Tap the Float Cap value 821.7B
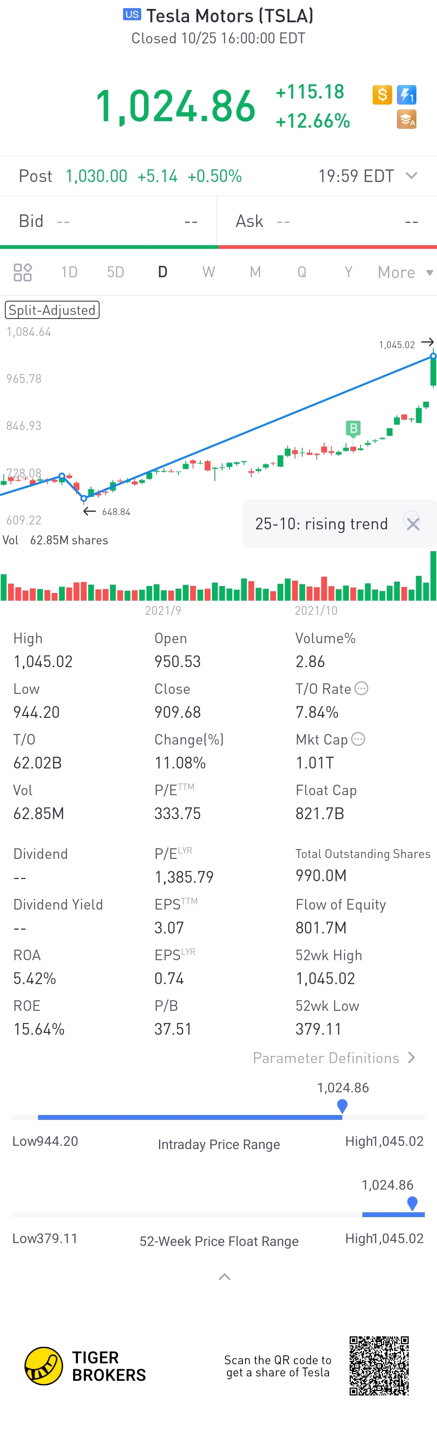 [x=320, y=814]
